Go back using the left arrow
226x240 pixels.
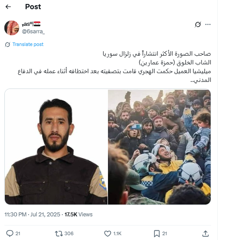point(8,7)
